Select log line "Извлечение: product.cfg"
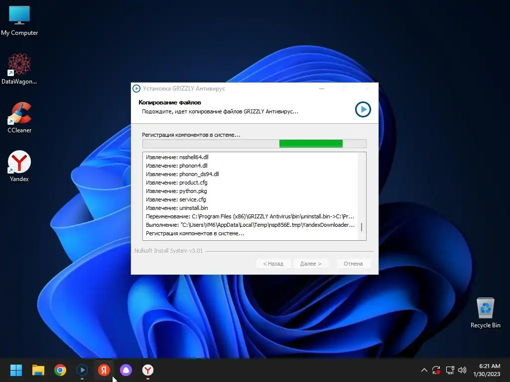This screenshot has height=382, width=510. coord(177,183)
